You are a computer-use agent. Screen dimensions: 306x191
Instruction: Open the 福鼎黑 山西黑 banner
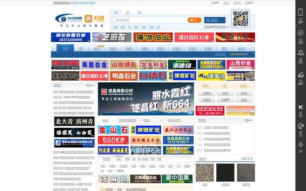point(74,132)
